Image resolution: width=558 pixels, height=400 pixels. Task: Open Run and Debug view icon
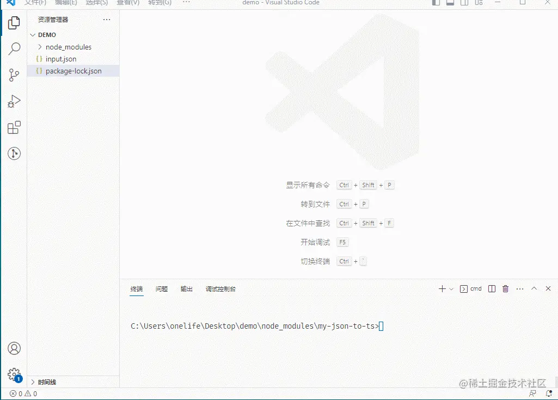pos(14,101)
